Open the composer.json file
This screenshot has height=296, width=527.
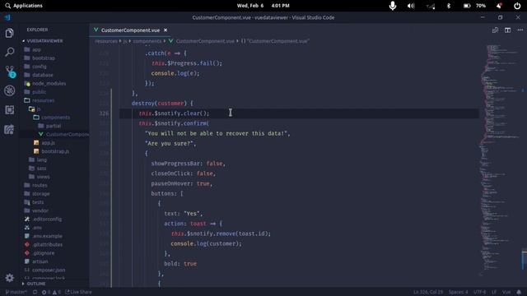click(49, 270)
